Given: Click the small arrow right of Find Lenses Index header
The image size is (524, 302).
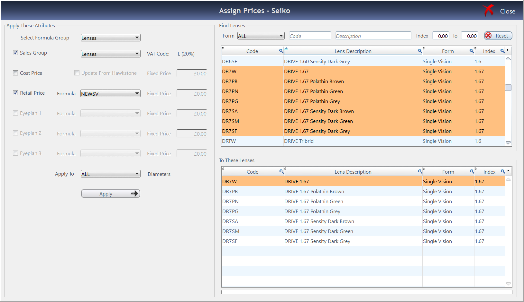Looking at the screenshot, I should click(508, 50).
